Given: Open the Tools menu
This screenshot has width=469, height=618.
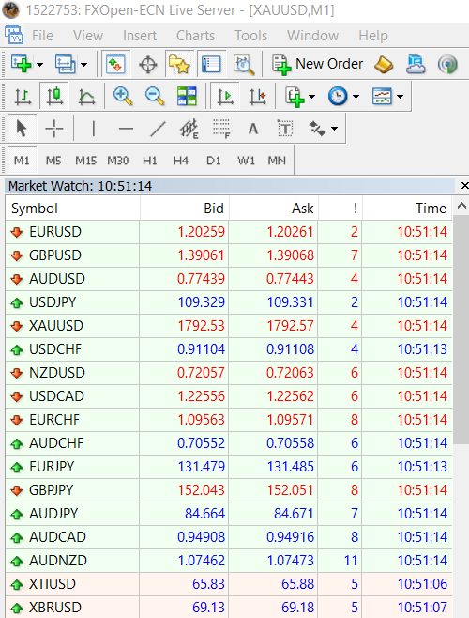Looking at the screenshot, I should coord(250,36).
